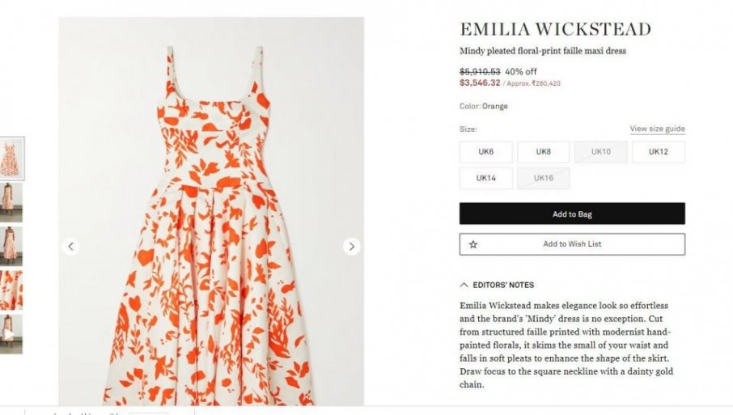This screenshot has height=415, width=733.
Task: Select size UK6
Action: pyautogui.click(x=485, y=152)
